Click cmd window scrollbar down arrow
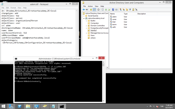 (103, 101)
